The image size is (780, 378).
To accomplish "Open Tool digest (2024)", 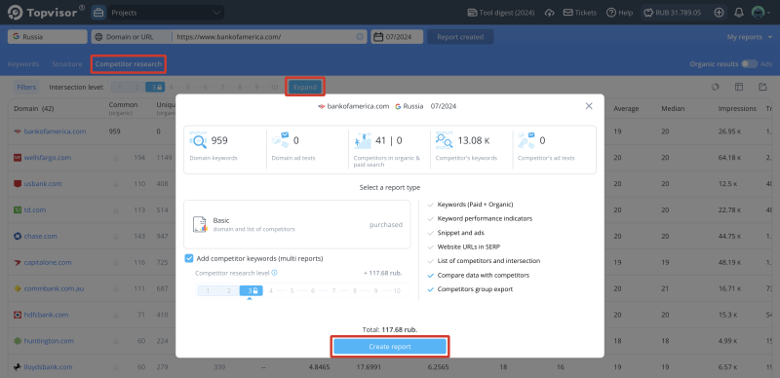I will coord(500,13).
